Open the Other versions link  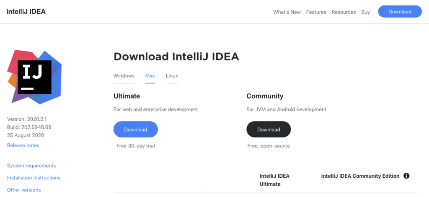24,189
